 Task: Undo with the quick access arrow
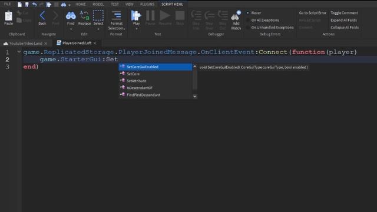(x=34, y=4)
